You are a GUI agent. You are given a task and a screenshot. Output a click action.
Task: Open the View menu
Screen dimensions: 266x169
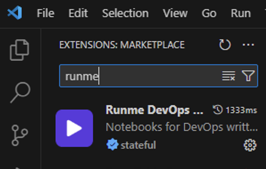tap(175, 13)
